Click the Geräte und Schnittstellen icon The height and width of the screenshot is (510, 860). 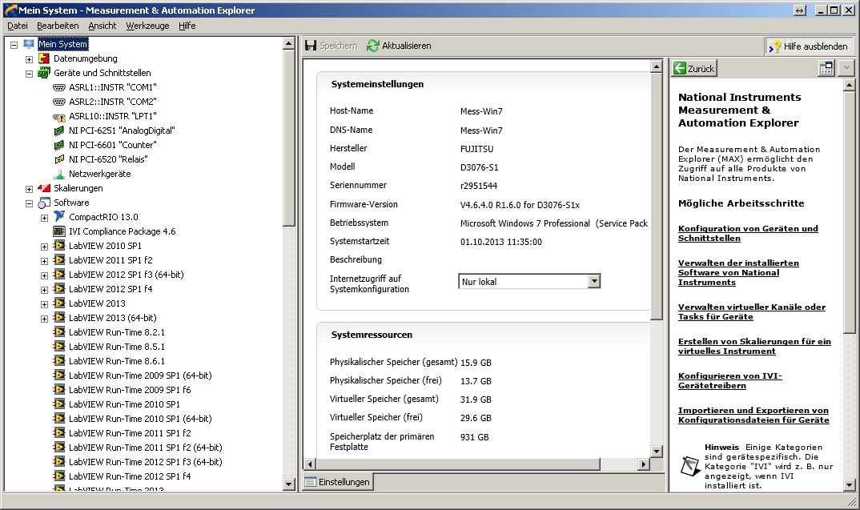tap(44, 73)
